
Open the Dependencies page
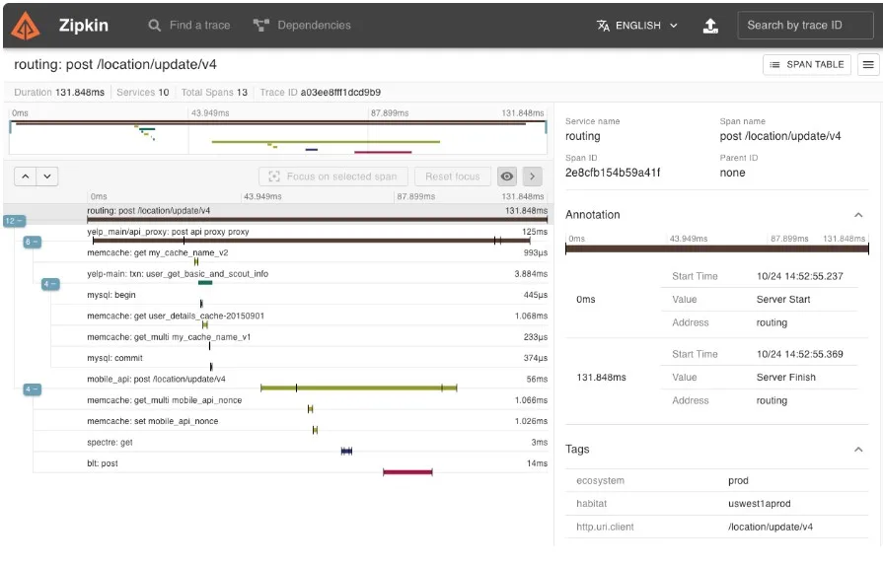tap(302, 26)
